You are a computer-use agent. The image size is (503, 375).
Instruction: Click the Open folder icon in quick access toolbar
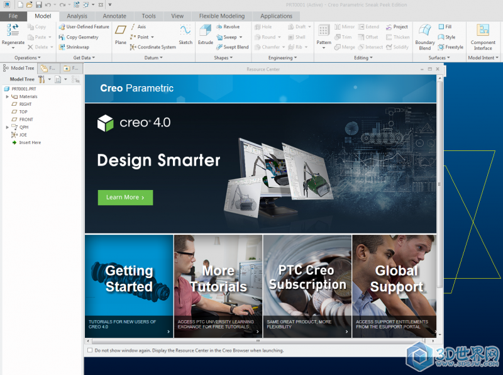(x=29, y=4)
